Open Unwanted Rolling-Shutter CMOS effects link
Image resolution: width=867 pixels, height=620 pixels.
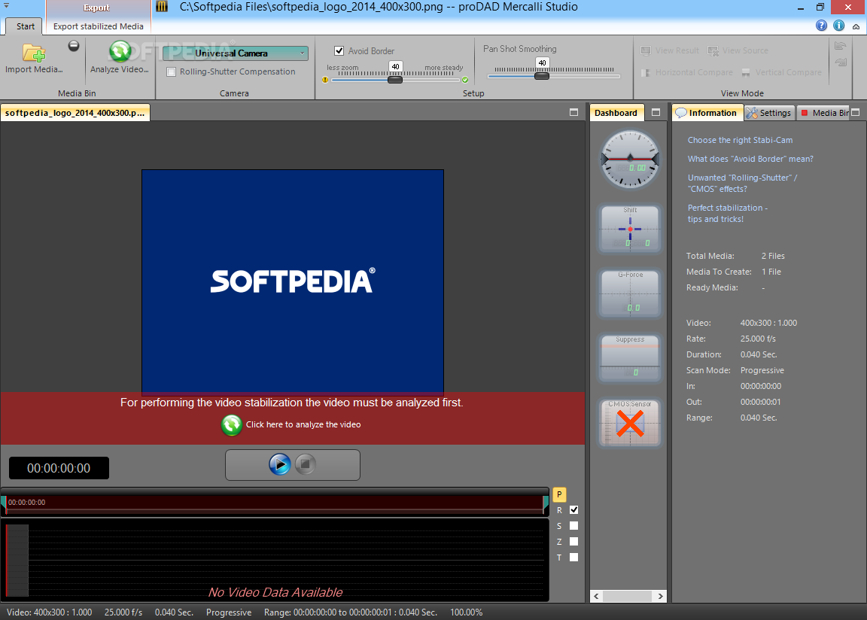(742, 184)
